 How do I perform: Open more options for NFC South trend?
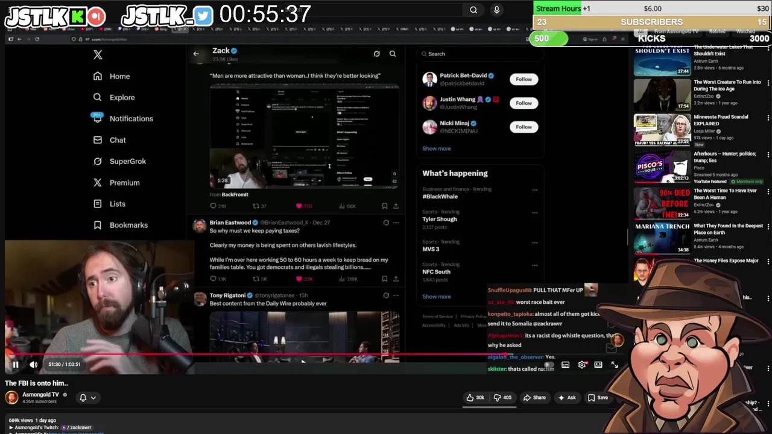coord(534,265)
